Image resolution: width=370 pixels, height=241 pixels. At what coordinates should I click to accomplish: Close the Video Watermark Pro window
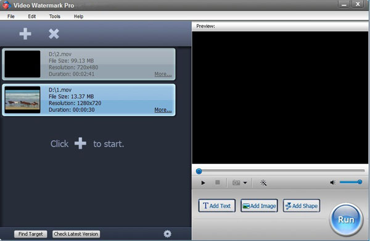click(358, 4)
